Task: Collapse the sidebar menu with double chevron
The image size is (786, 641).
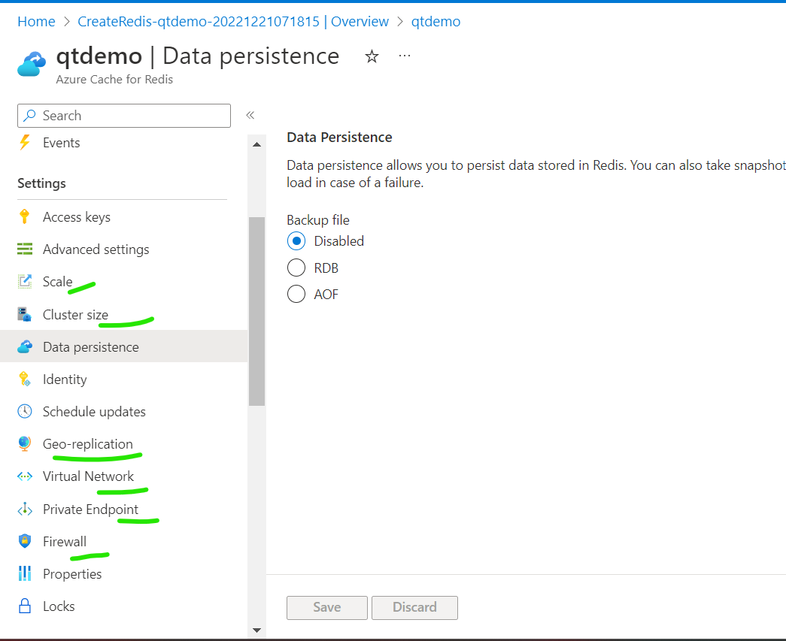Action: [x=250, y=115]
